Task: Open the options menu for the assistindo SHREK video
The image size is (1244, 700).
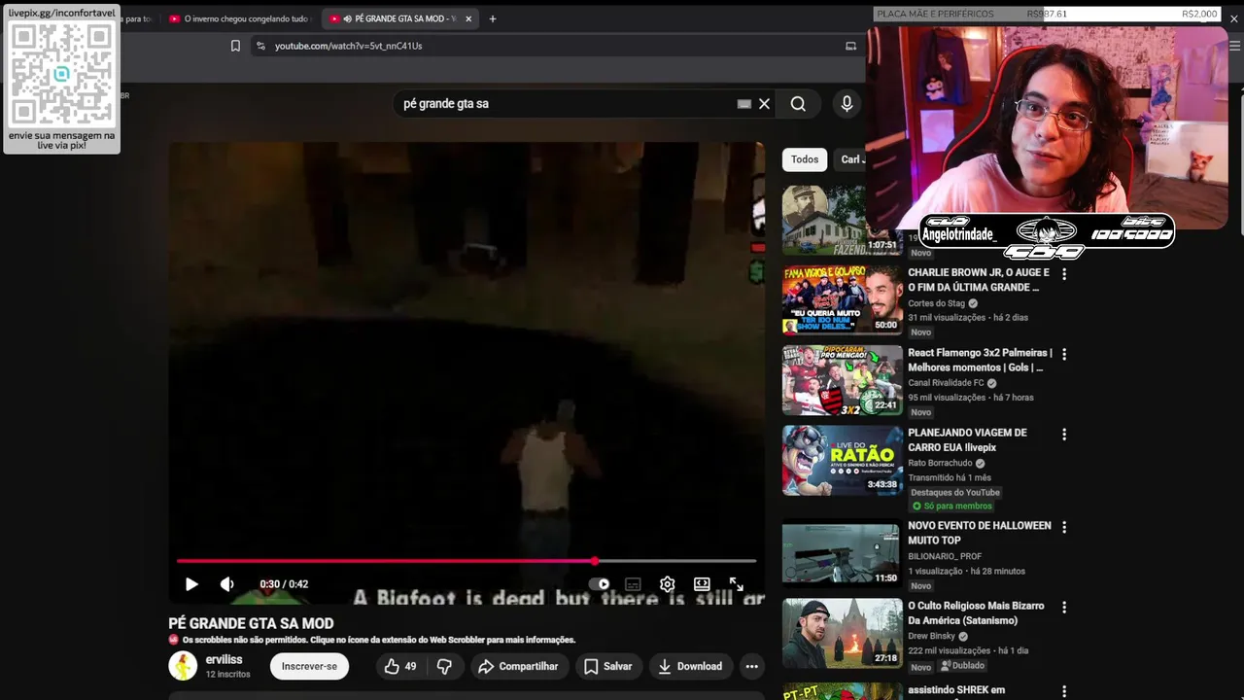Action: (1064, 691)
